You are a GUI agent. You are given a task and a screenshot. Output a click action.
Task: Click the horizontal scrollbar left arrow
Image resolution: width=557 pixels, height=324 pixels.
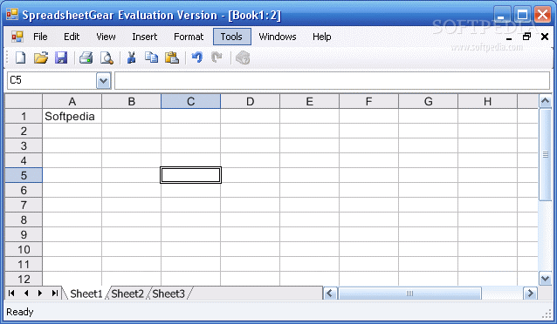point(330,294)
